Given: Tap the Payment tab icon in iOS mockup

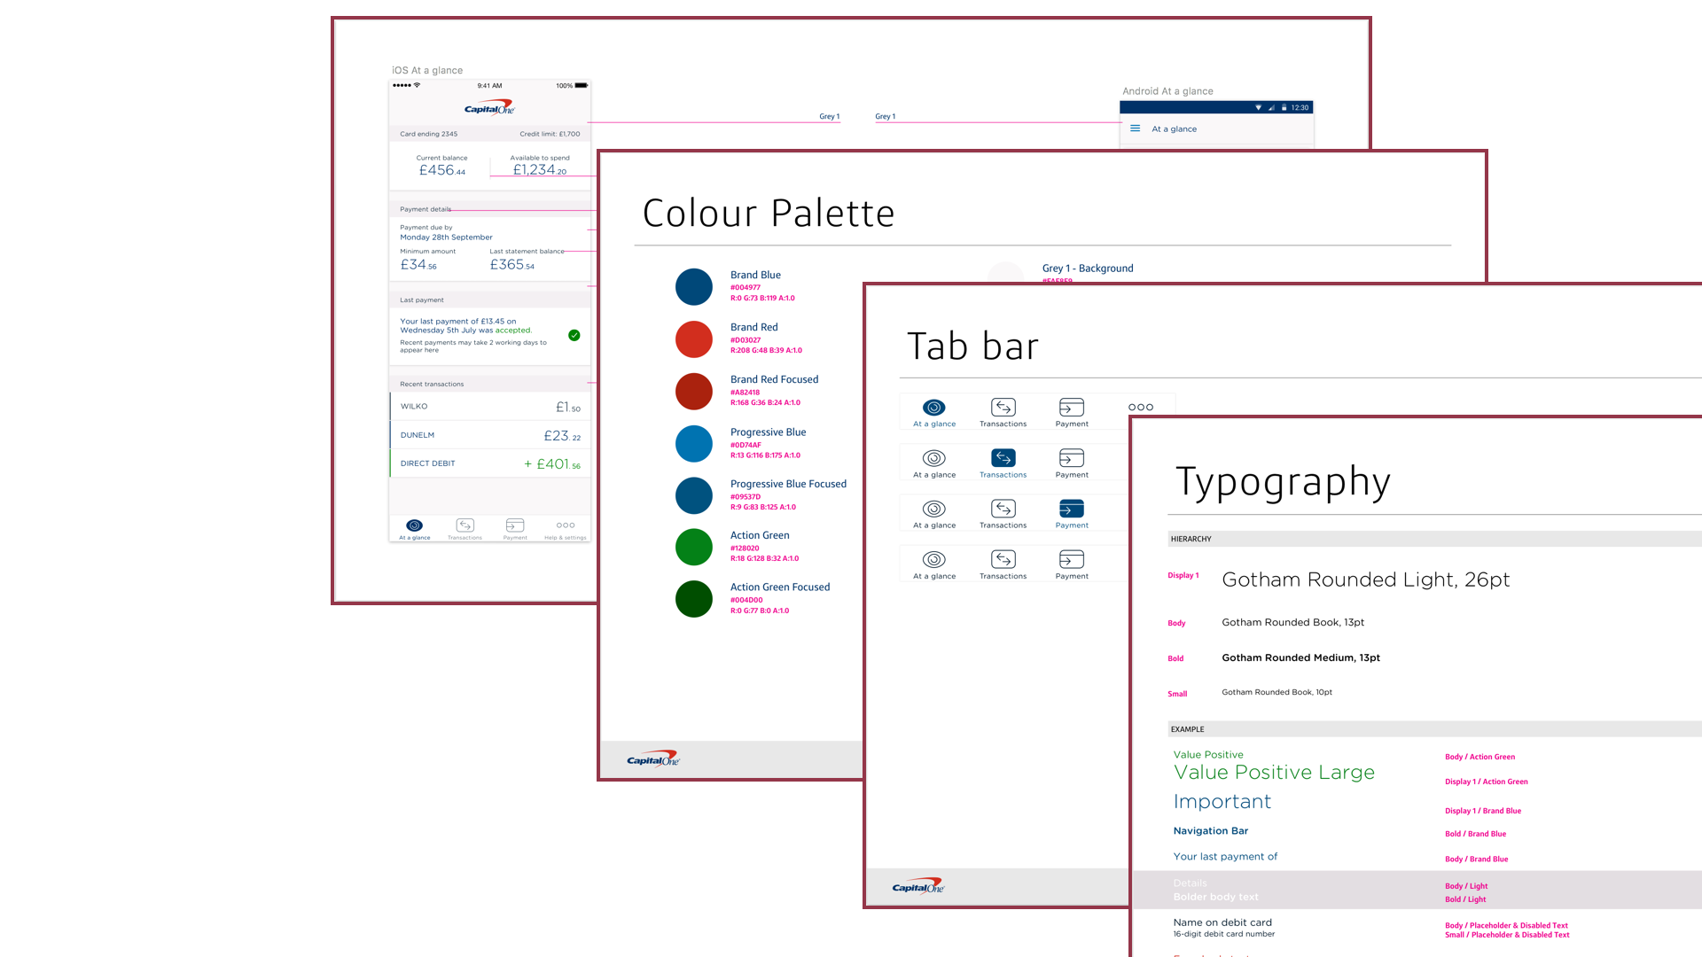Looking at the screenshot, I should pyautogui.click(x=515, y=525).
